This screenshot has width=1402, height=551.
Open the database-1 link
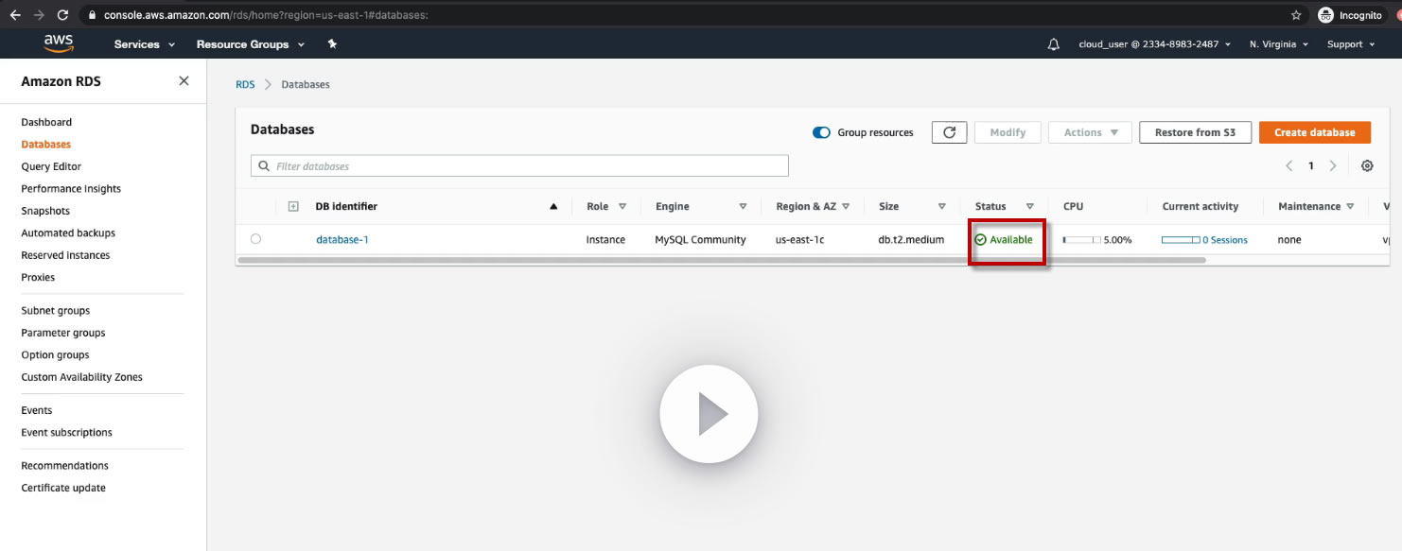pos(342,239)
